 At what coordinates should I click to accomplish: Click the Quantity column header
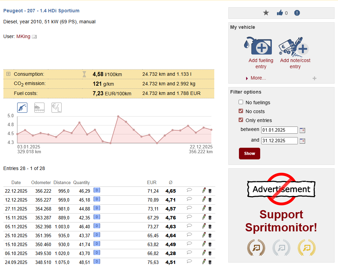82,183
